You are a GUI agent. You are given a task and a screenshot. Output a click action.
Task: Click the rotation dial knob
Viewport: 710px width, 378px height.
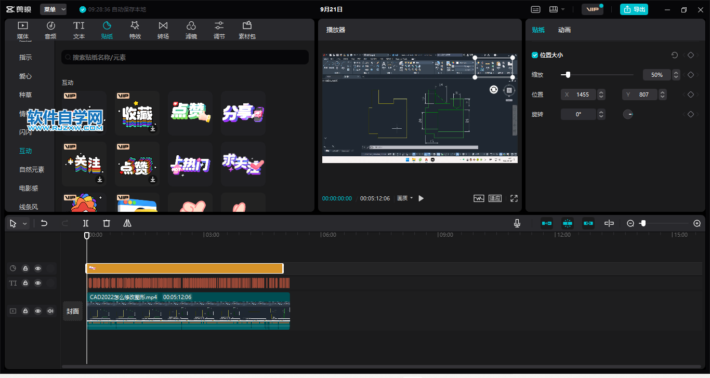tap(628, 114)
